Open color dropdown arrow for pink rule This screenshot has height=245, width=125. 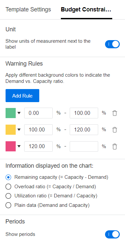click(19, 146)
